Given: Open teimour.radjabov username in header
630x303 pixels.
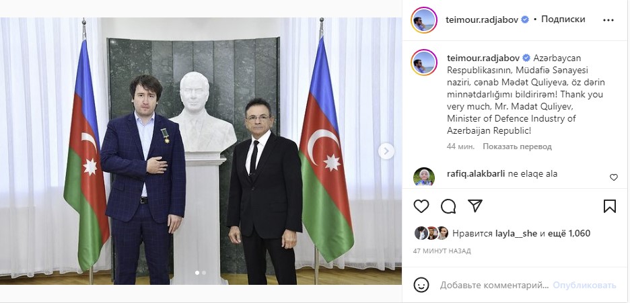Looking at the screenshot, I should point(483,19).
